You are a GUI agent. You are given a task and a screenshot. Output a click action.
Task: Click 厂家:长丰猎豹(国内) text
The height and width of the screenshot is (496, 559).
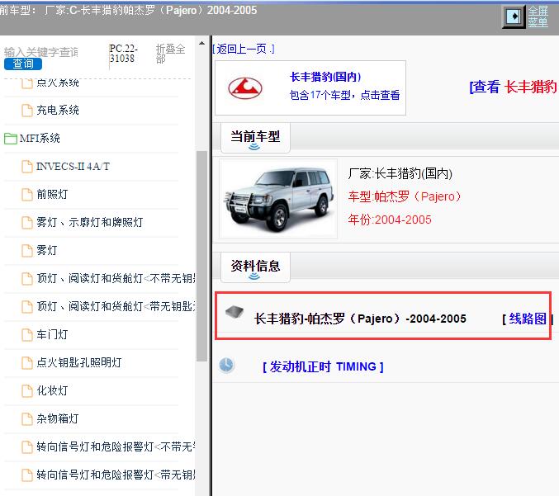(400, 173)
